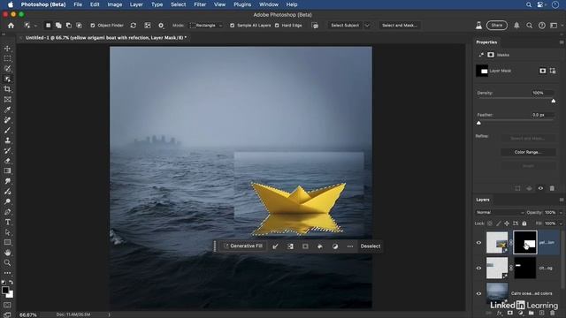Select the Pen tool
This screenshot has width=566, height=318.
tap(7, 212)
